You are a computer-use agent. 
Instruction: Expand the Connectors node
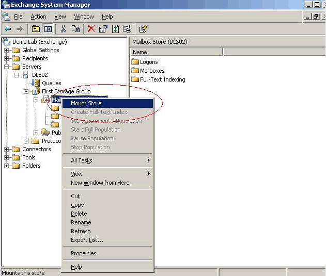(6, 149)
